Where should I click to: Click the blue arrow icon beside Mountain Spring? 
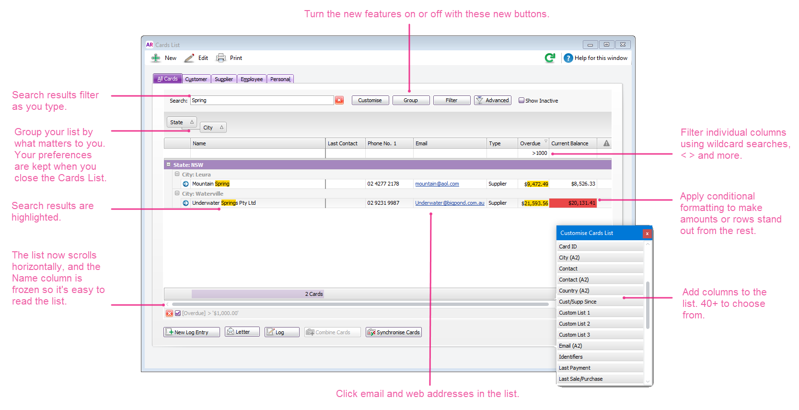185,184
